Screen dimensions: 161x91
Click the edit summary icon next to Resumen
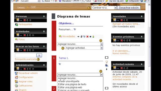tap(75, 29)
